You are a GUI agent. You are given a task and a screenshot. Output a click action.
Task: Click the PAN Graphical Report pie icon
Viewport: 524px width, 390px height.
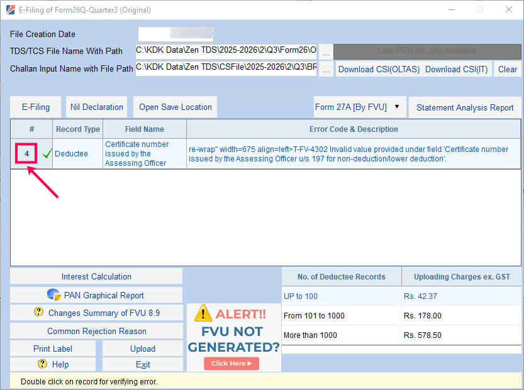click(x=54, y=295)
